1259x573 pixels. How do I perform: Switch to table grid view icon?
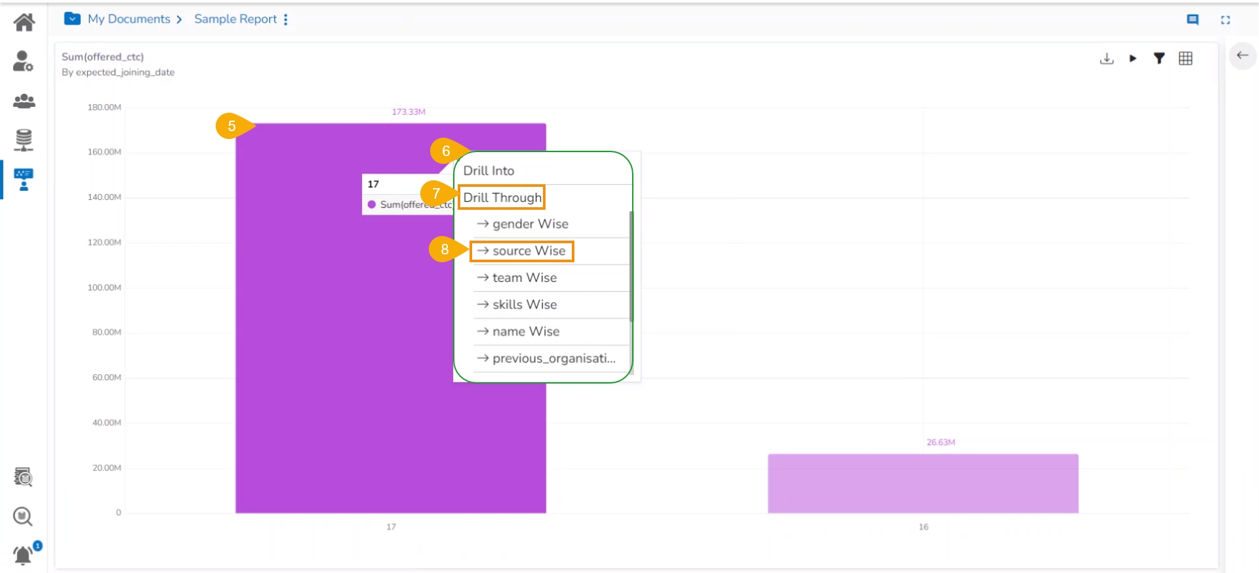(1186, 58)
